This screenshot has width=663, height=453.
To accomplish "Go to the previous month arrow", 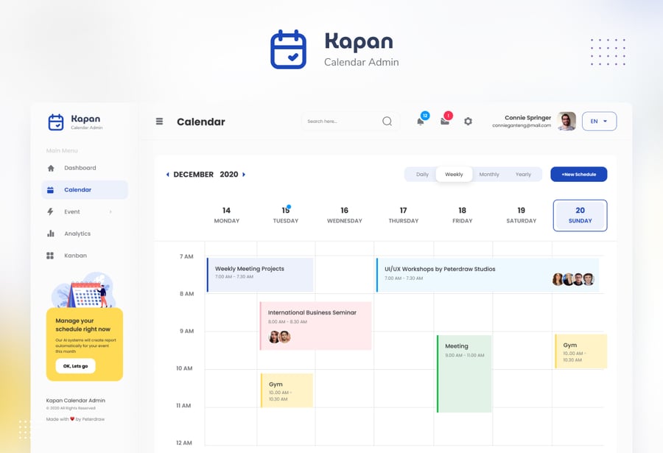I will pos(167,175).
